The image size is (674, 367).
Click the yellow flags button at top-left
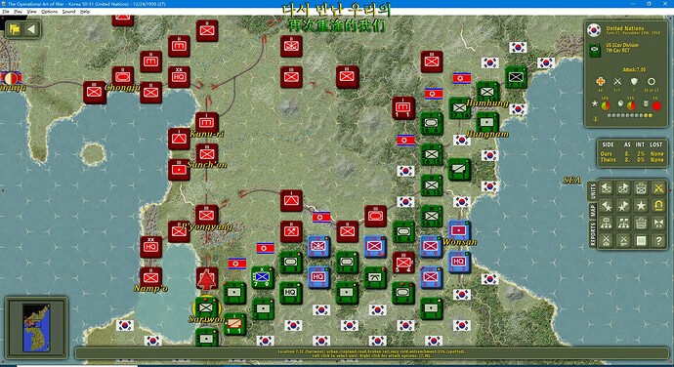15,29
